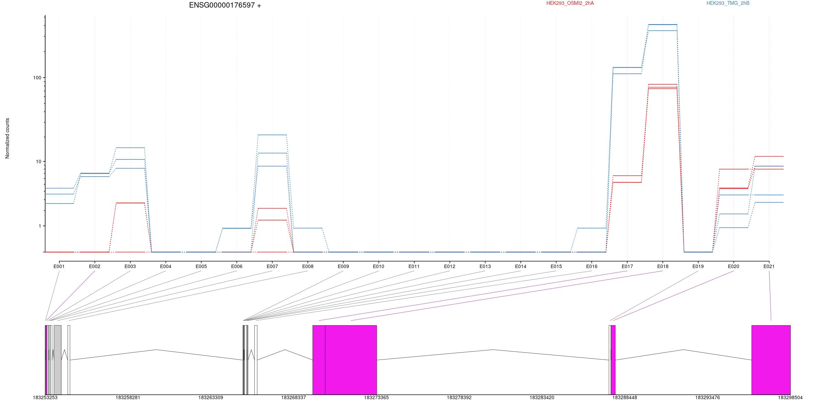Select exon label E020
The image size is (828, 414).
pos(733,266)
